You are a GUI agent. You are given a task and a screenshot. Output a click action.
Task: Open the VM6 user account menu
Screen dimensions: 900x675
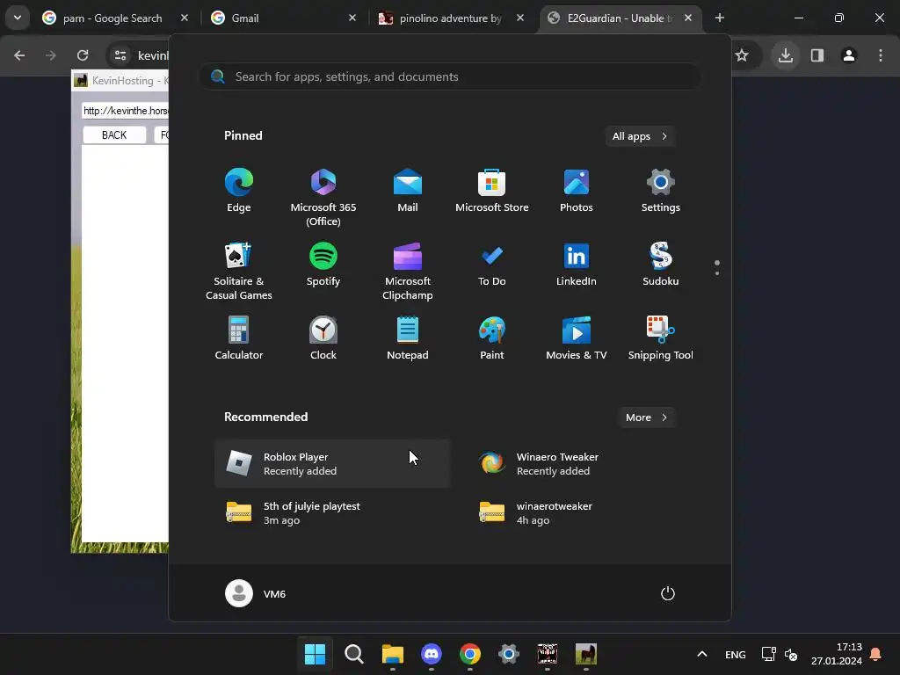(256, 593)
